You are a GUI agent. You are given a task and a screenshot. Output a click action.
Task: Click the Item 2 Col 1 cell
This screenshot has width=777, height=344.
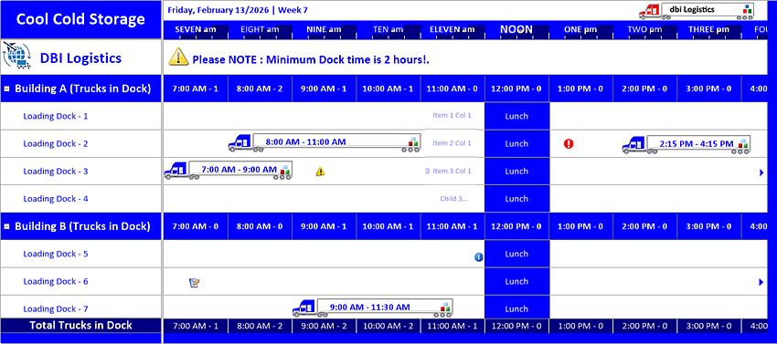452,143
